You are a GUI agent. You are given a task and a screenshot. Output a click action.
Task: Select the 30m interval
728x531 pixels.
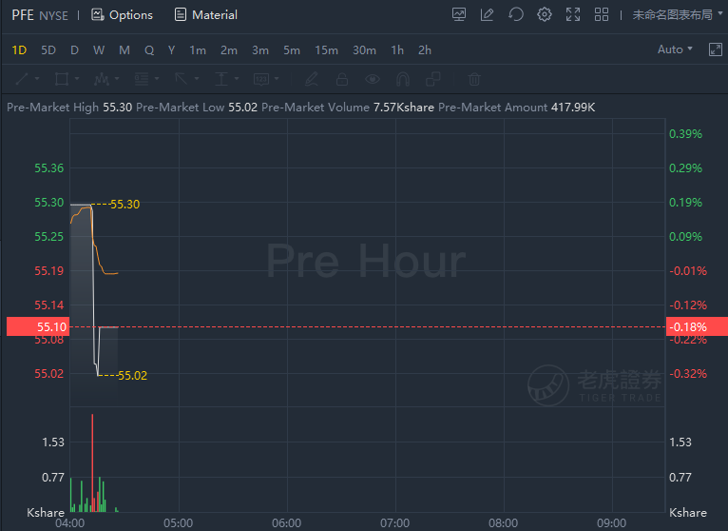pos(364,50)
